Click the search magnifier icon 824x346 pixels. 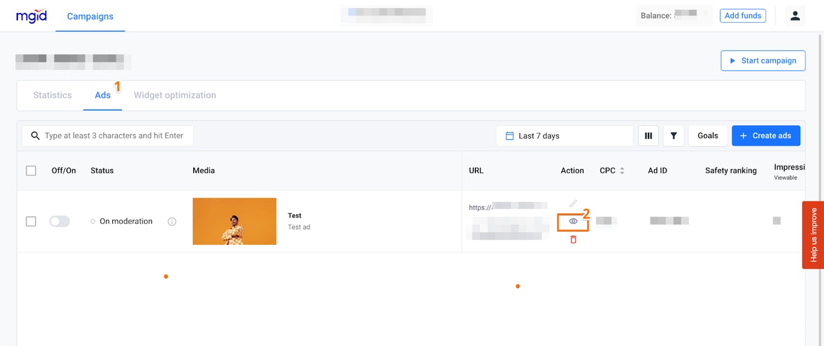35,135
